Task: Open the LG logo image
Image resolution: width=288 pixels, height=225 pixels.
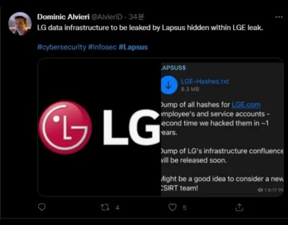Action: pos(98,127)
